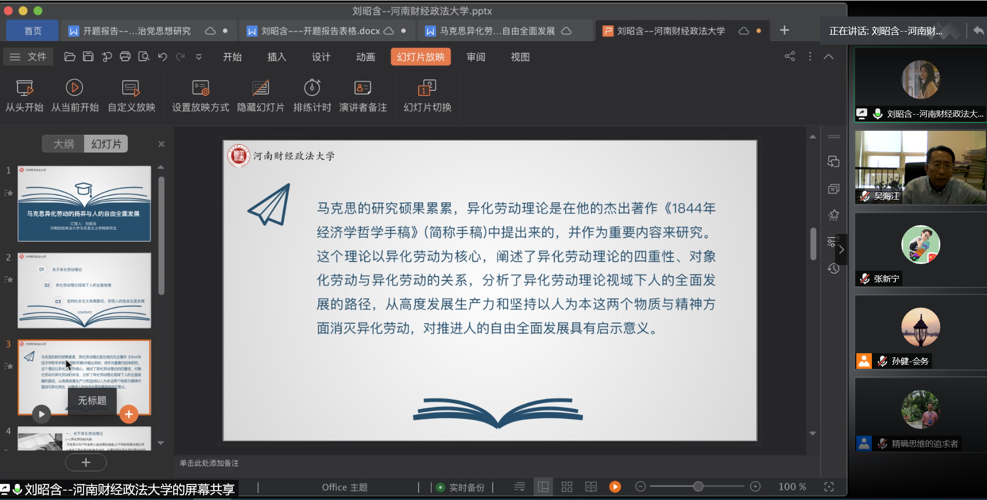987x500 pixels.
Task: Click the zoom slider handle
Action: pyautogui.click(x=699, y=487)
